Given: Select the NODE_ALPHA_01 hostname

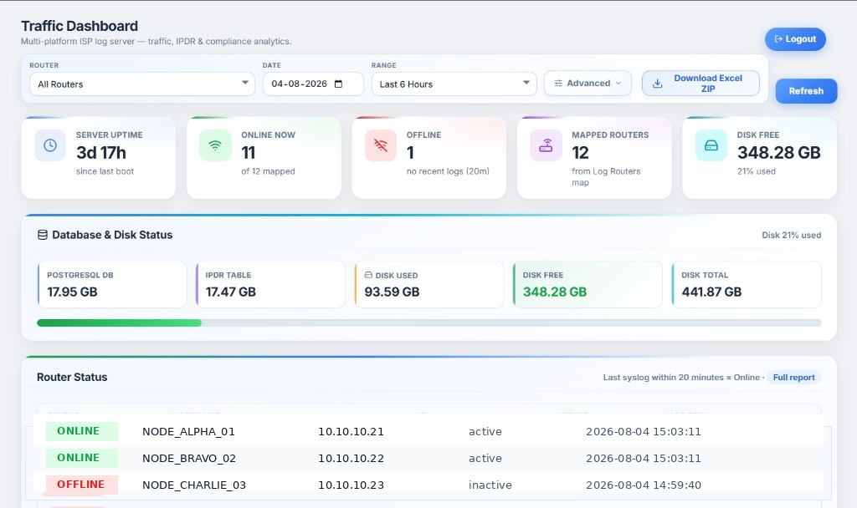Looking at the screenshot, I should click(x=188, y=432).
